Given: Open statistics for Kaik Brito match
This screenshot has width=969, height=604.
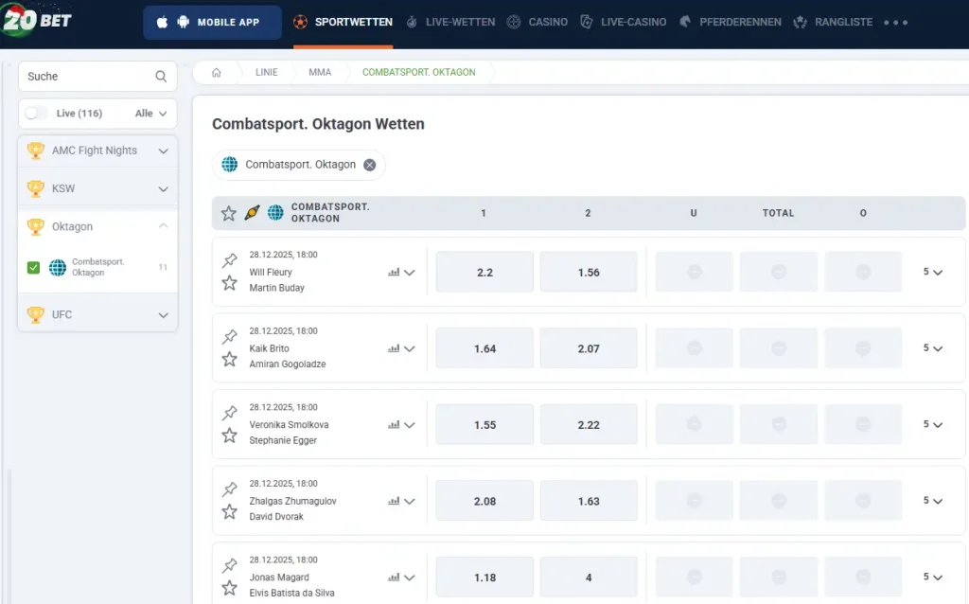Looking at the screenshot, I should pyautogui.click(x=393, y=348).
